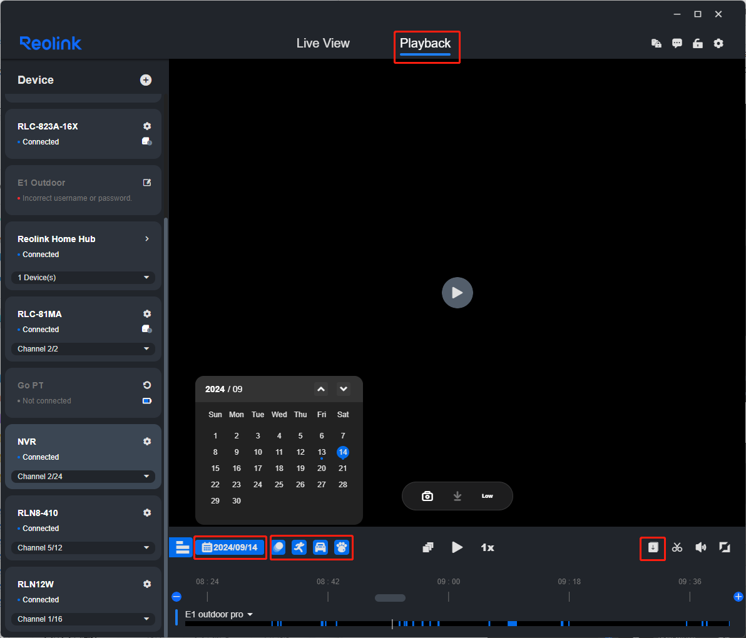Click download arrow in floating video toolbar
The width and height of the screenshot is (746, 638).
(457, 497)
